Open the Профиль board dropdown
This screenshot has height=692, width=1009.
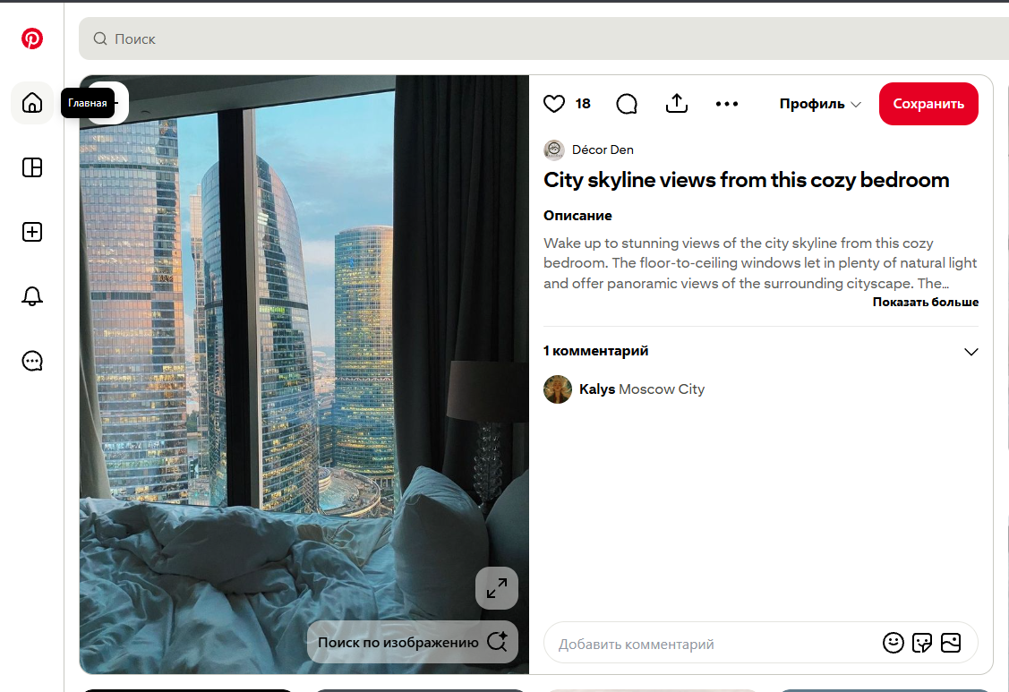(x=820, y=104)
